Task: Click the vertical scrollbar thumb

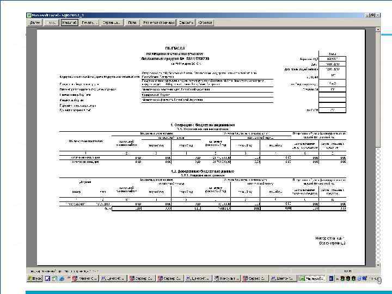Action: [378, 89]
